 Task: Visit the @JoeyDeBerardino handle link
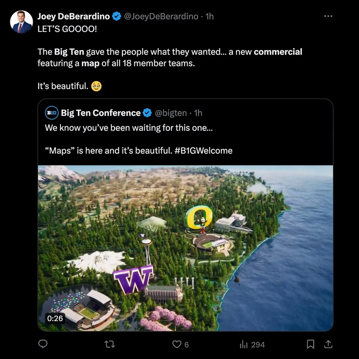[x=161, y=16]
